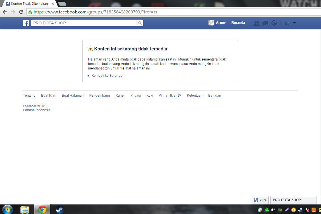Viewport: 321px width, 214px height.
Task: Click the purple feather tray icon
Action: click(x=287, y=210)
